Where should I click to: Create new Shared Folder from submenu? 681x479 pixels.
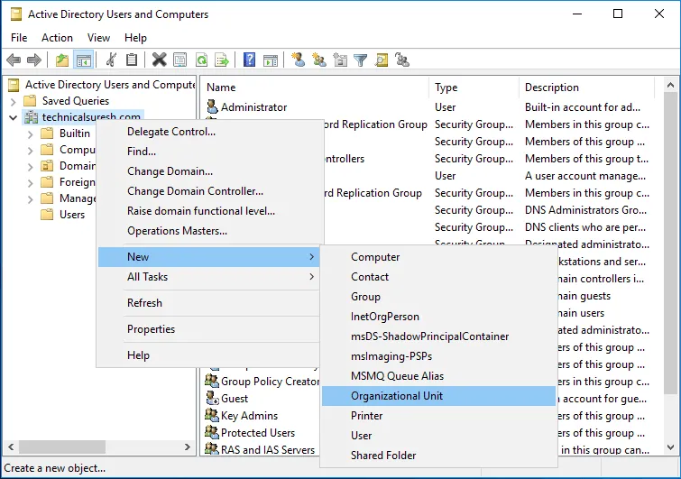(x=438, y=456)
